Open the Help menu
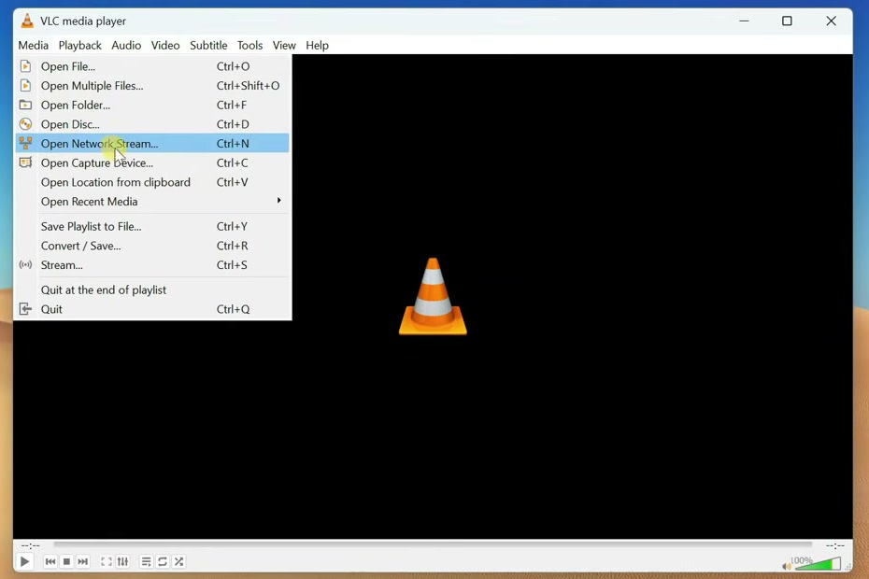The image size is (869, 579). point(317,46)
